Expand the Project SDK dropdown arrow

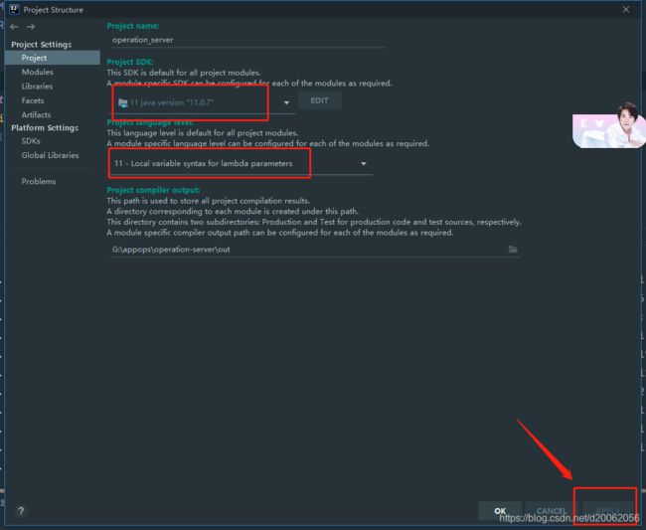click(x=286, y=102)
